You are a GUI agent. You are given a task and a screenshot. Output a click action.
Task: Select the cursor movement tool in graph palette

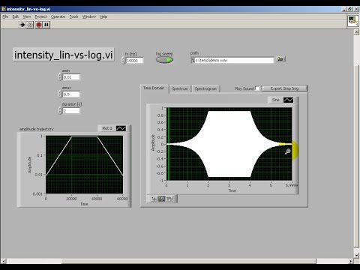154,199
